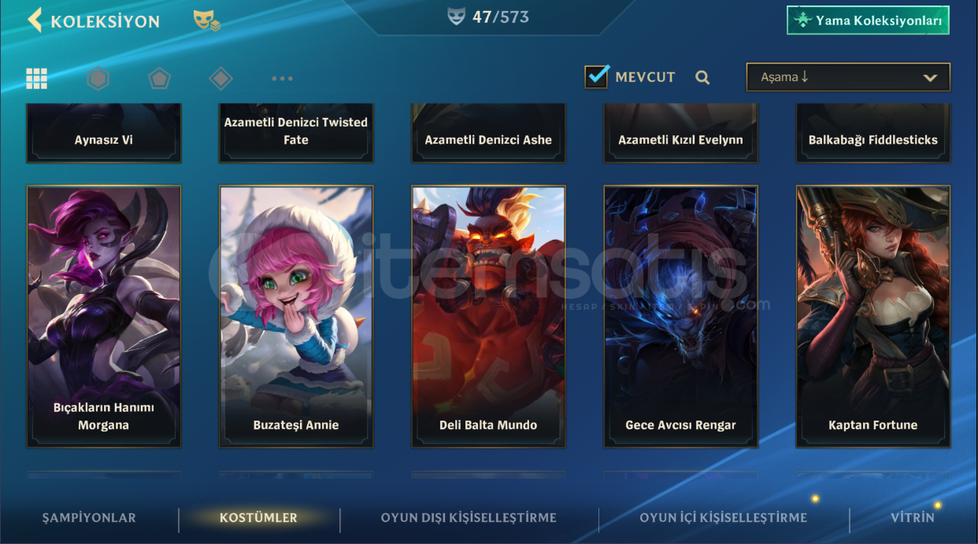Open the Kaptan Fortune skin card
Viewport: 978px width, 544px height.
873,317
